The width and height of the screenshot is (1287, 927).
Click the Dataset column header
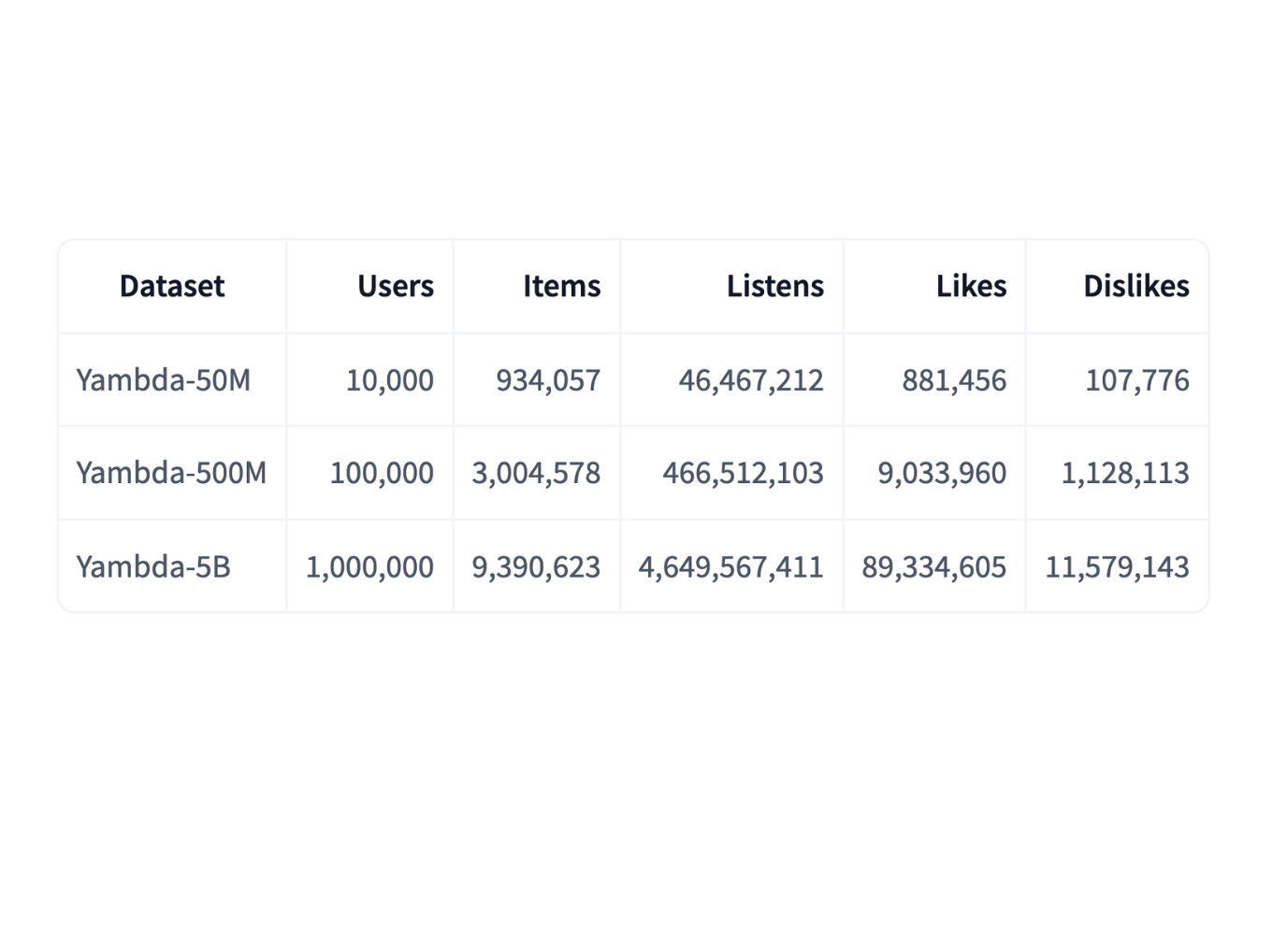click(172, 286)
